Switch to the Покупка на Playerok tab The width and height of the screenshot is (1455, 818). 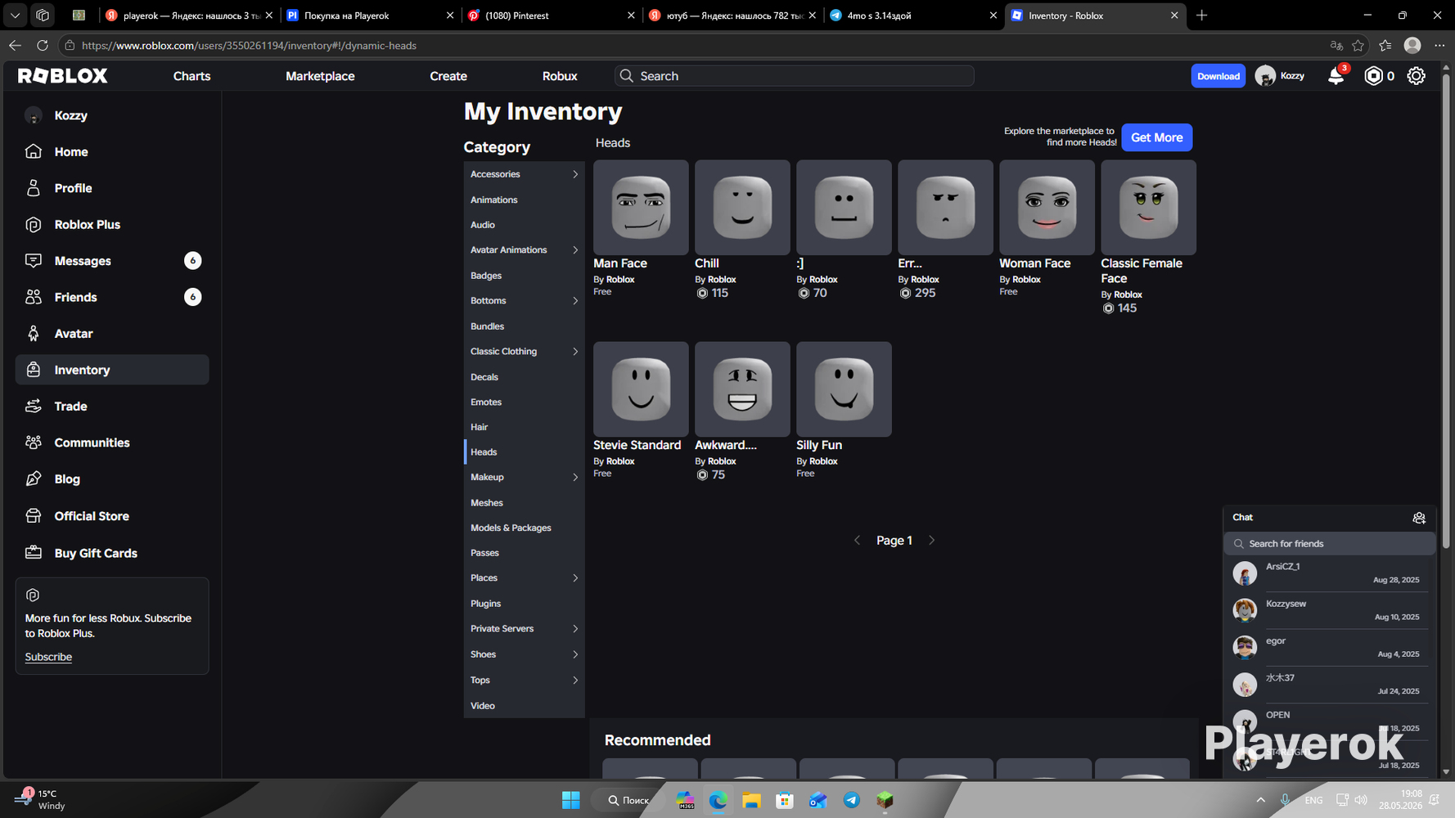[x=371, y=16]
